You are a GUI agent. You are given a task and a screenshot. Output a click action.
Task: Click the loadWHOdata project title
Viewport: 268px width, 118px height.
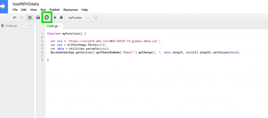tap(26, 4)
